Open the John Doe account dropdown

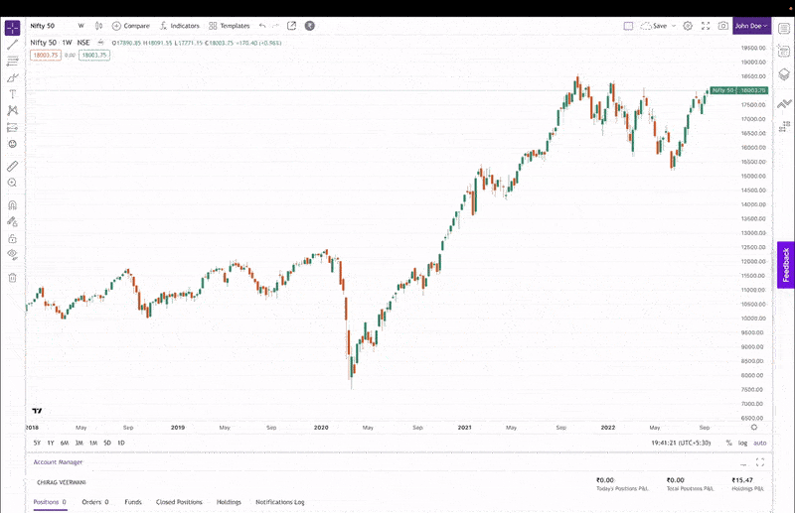(751, 26)
